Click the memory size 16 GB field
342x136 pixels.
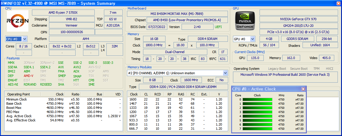[x=154, y=39]
